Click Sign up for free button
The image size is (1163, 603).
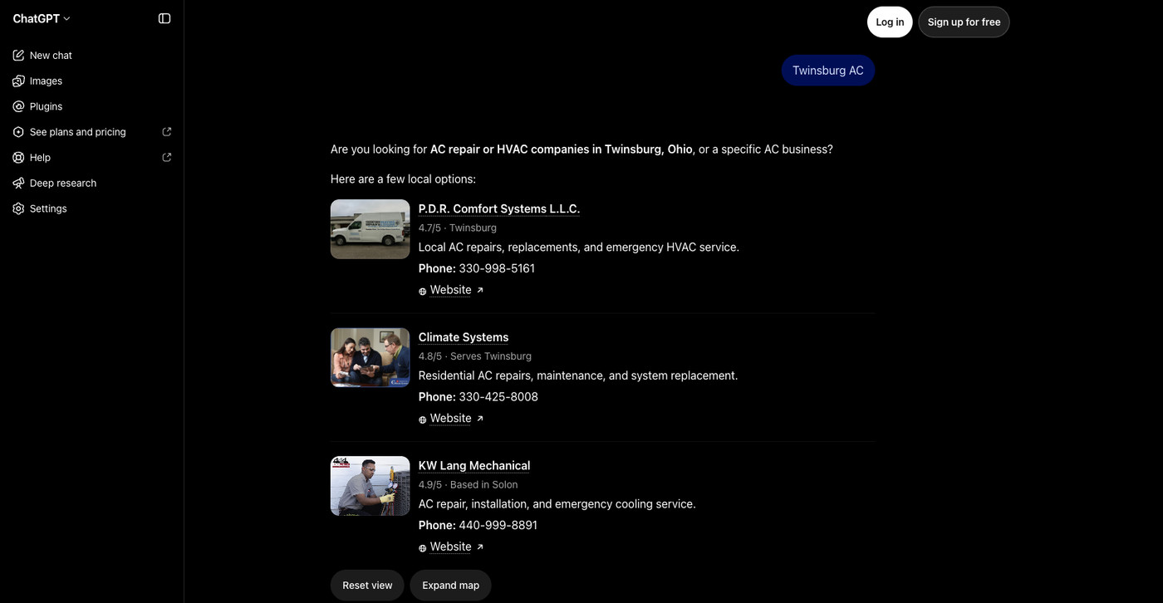[964, 22]
